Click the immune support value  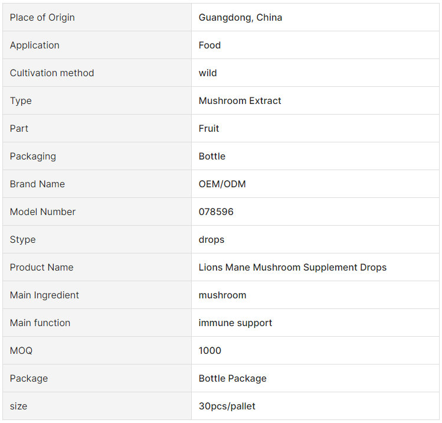tap(235, 323)
